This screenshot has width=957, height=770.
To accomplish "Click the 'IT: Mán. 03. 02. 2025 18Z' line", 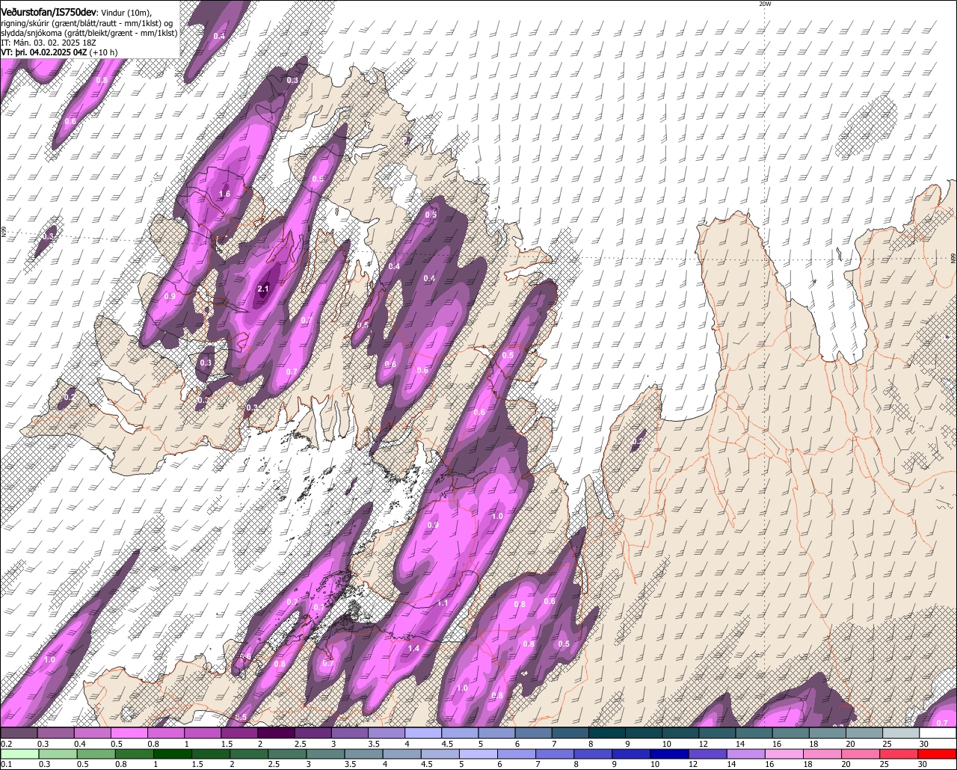I will click(x=49, y=43).
